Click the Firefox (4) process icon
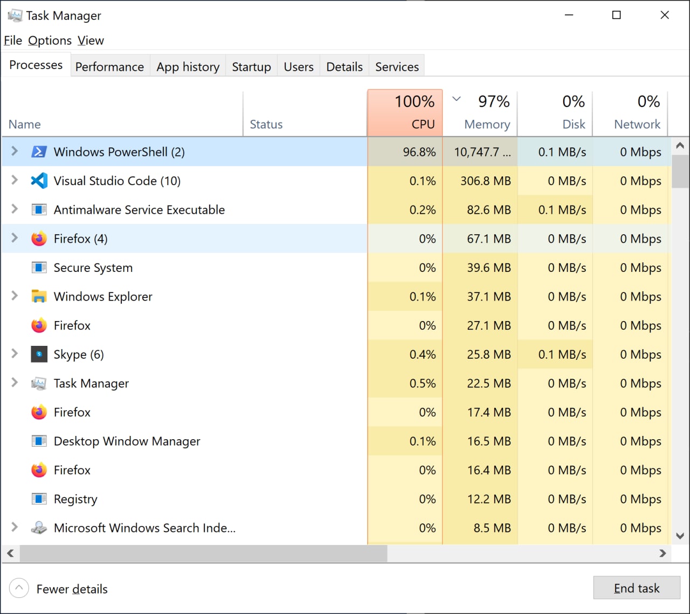Screen dimensions: 690x614 (x=39, y=238)
